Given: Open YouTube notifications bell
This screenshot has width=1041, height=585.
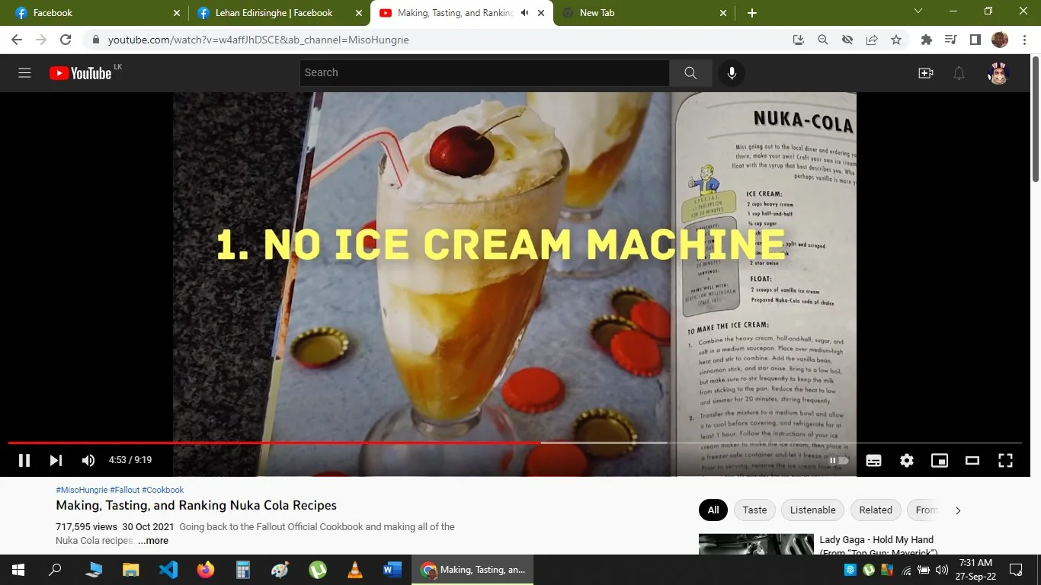Looking at the screenshot, I should pyautogui.click(x=959, y=73).
